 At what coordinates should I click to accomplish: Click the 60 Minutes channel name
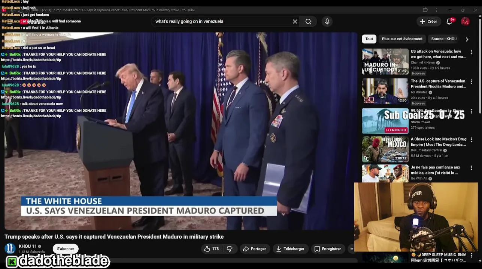click(419, 92)
